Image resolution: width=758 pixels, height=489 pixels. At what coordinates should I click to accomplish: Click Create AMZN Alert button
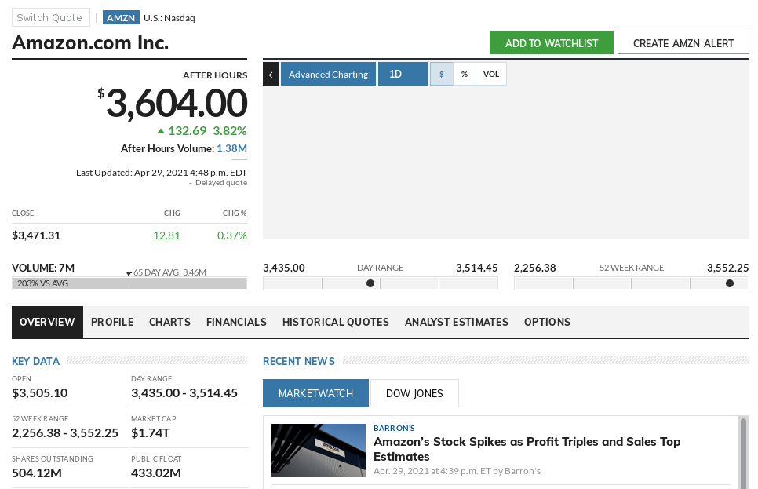[683, 43]
